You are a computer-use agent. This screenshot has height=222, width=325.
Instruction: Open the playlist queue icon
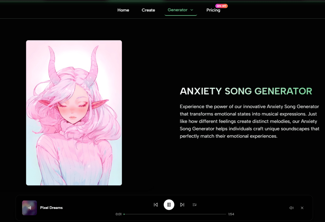pos(194,205)
